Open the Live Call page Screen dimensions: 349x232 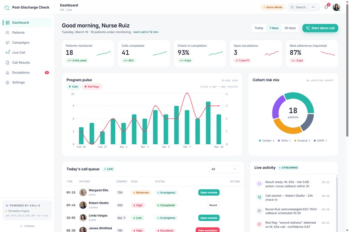click(x=27, y=53)
